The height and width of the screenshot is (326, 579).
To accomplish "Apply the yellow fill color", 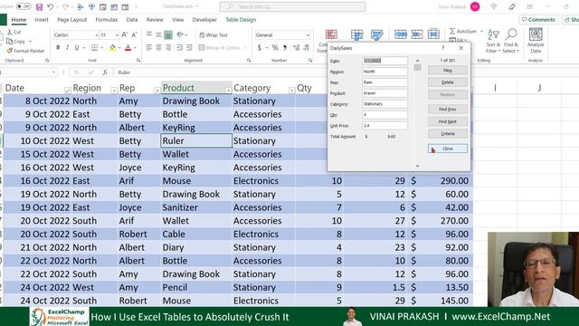I will 112,48.
